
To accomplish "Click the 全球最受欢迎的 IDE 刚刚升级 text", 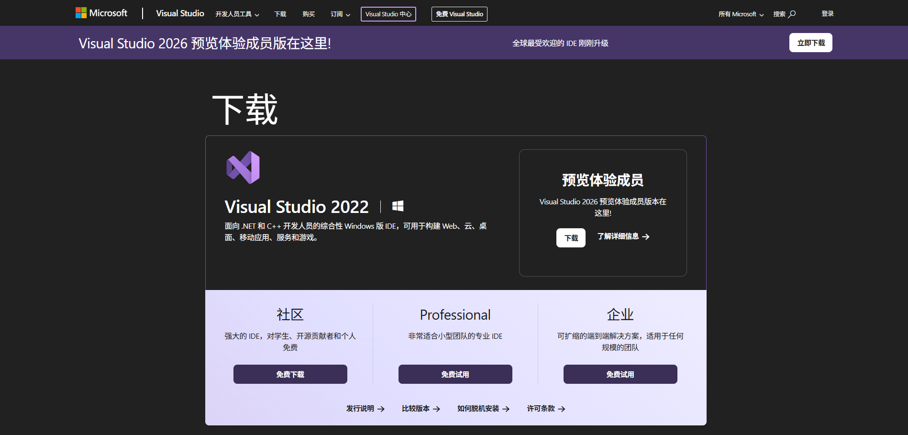I will click(560, 43).
